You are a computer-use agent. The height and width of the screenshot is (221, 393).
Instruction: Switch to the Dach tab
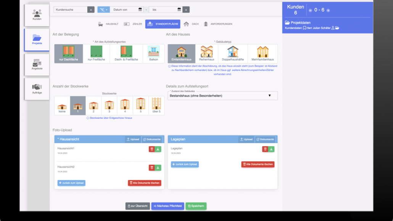point(191,24)
